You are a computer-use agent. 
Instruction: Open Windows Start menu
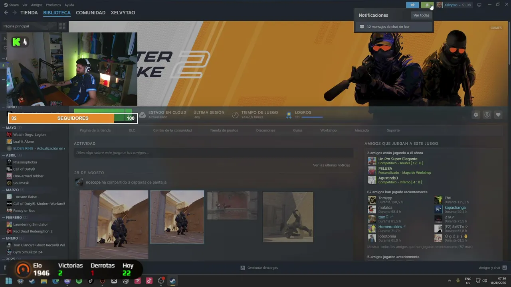point(8,281)
